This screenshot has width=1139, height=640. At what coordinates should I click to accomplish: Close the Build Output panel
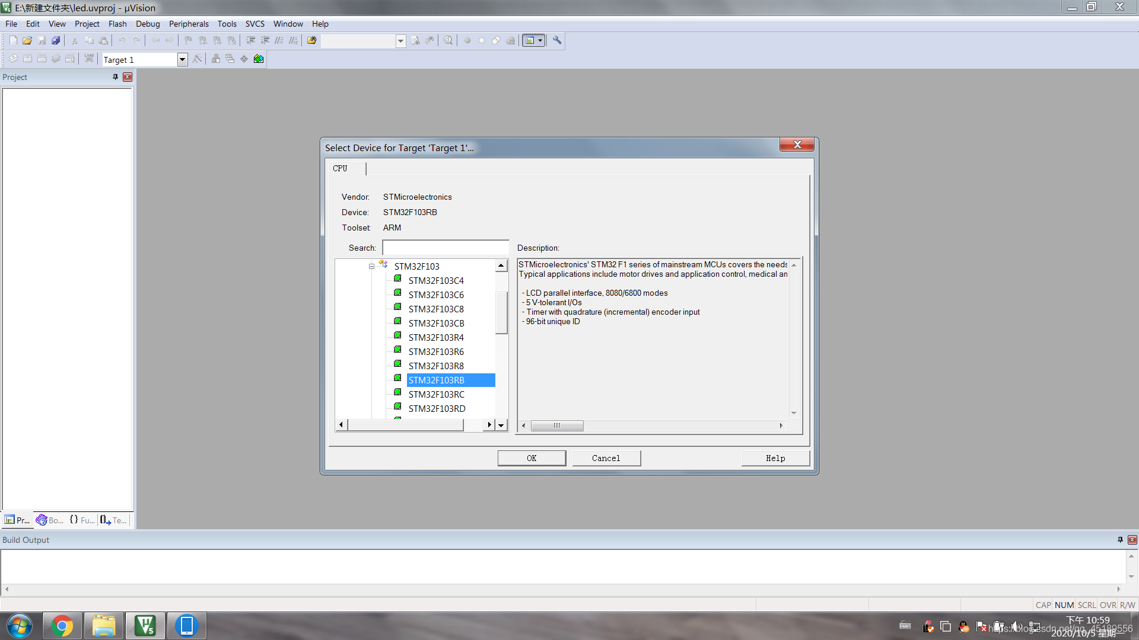click(1132, 540)
